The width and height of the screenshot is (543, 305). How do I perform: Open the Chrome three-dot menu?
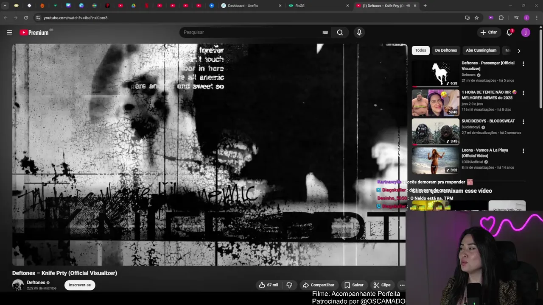537,18
